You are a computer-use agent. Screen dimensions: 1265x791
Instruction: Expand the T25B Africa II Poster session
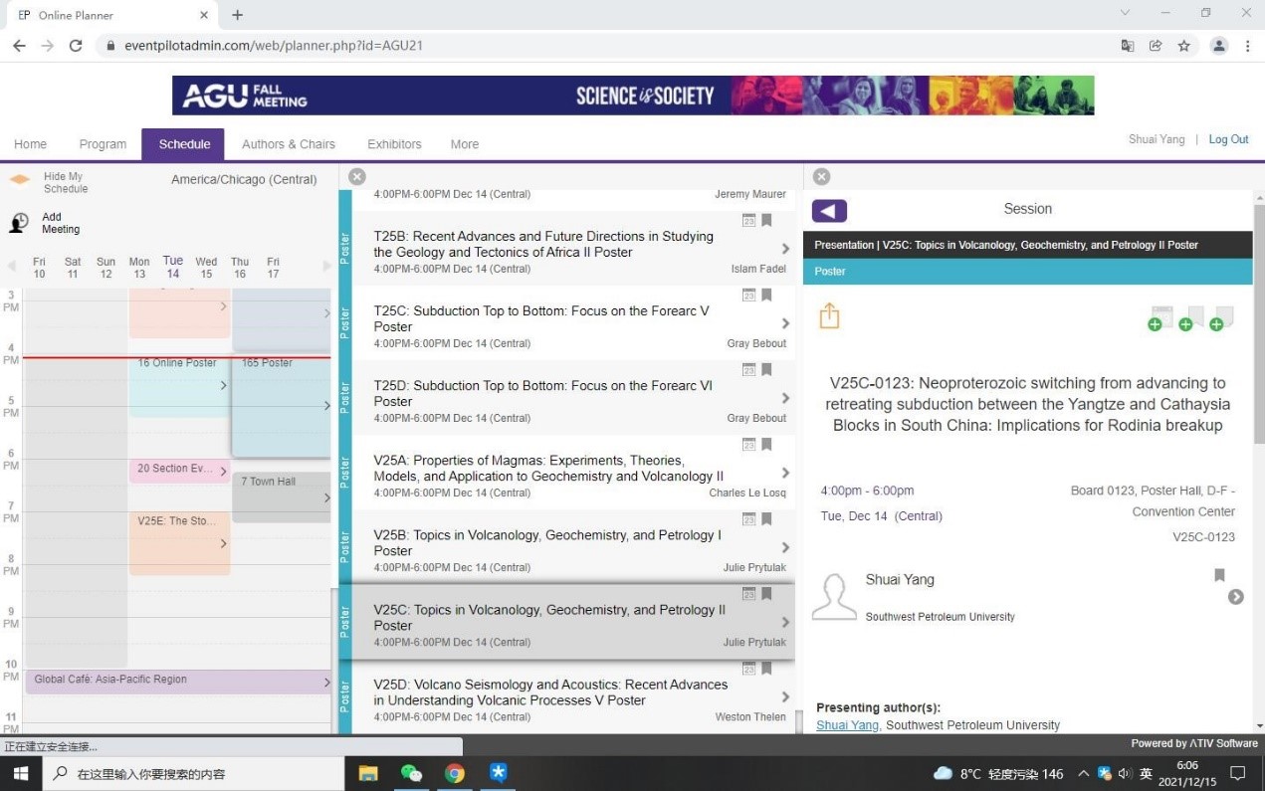point(785,249)
